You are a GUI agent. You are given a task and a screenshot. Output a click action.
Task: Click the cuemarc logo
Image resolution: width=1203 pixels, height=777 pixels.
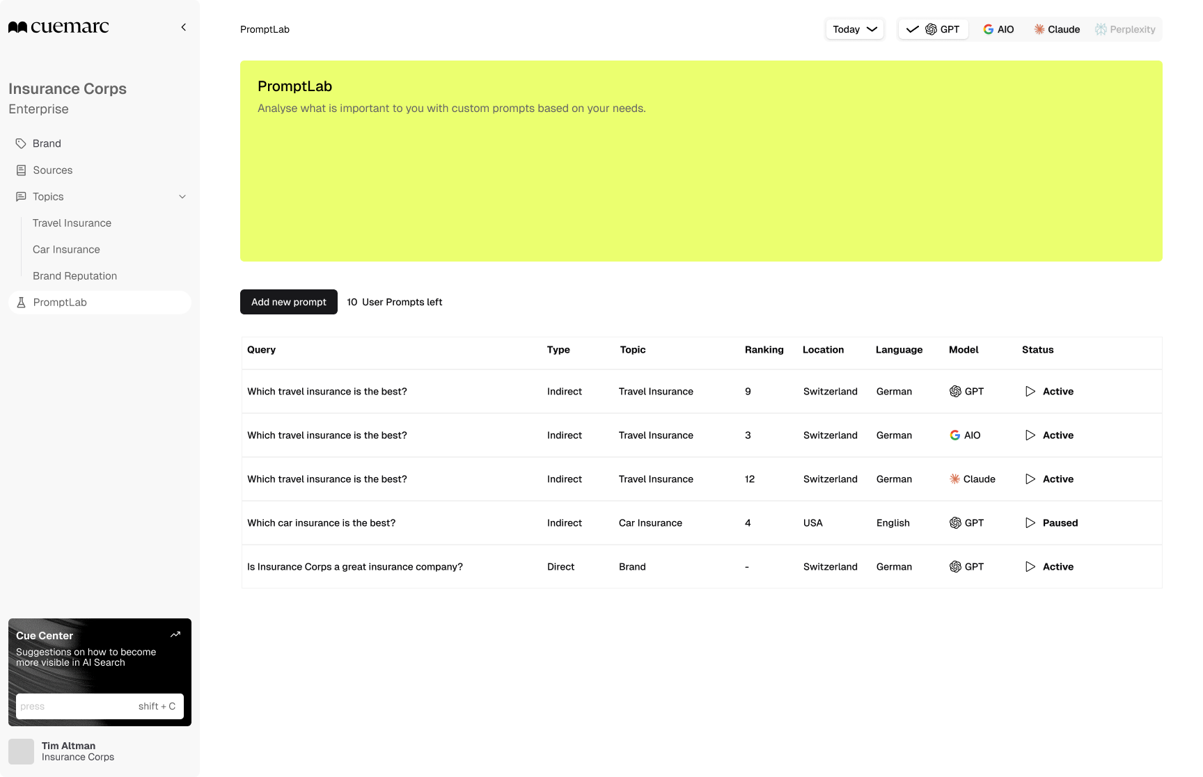point(58,27)
